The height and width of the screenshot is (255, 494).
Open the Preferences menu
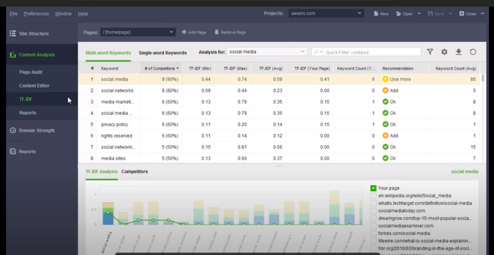36,14
